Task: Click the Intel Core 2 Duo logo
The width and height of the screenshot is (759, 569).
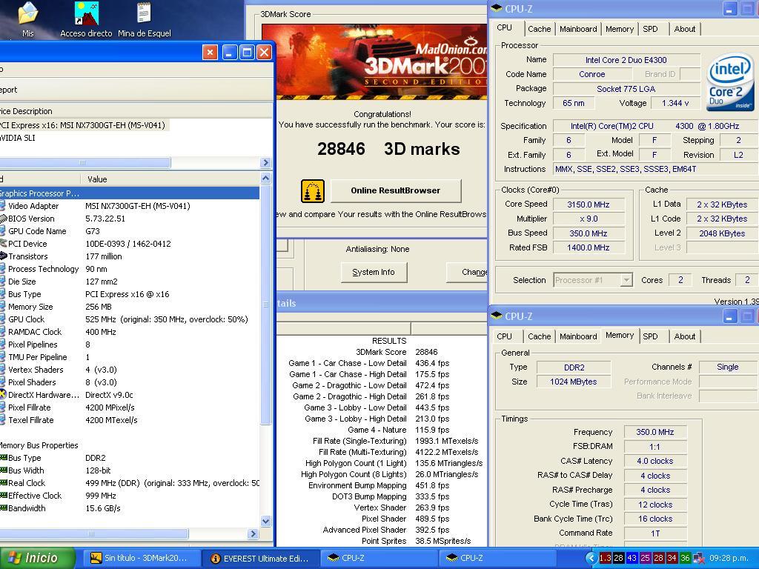Action: pos(729,82)
